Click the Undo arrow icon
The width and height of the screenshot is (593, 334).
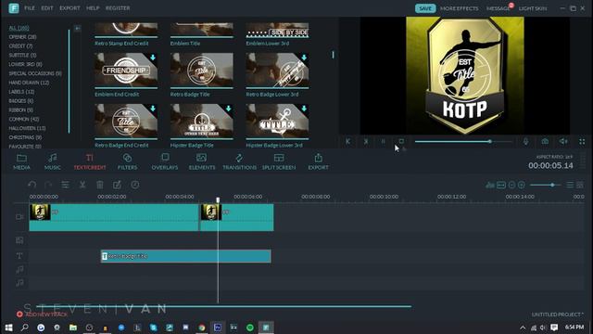tap(32, 185)
